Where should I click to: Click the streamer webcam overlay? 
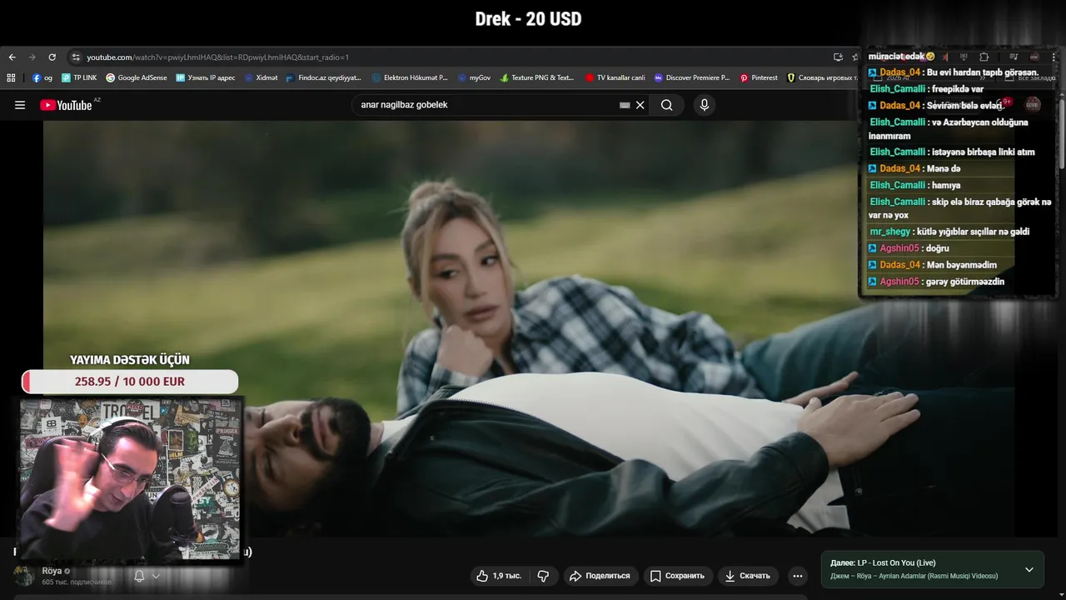tap(131, 479)
